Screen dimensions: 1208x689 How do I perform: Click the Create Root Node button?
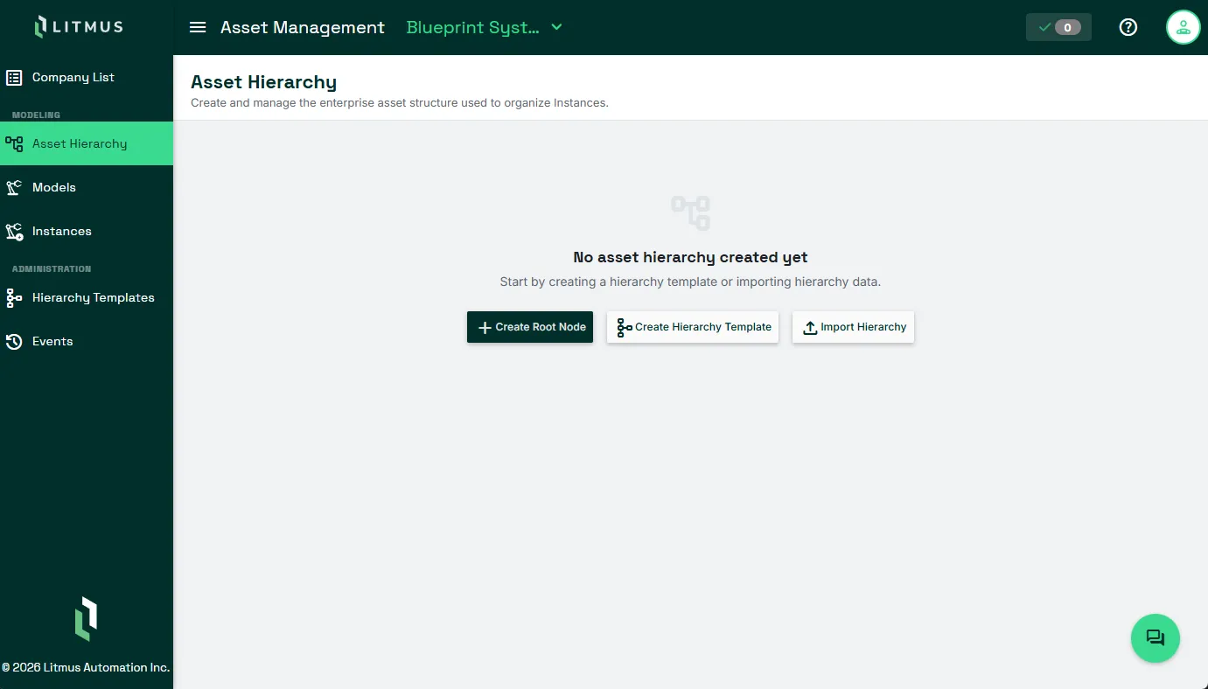(x=530, y=327)
